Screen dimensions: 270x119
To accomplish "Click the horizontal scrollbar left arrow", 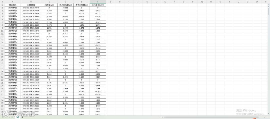I will pos(162,117).
